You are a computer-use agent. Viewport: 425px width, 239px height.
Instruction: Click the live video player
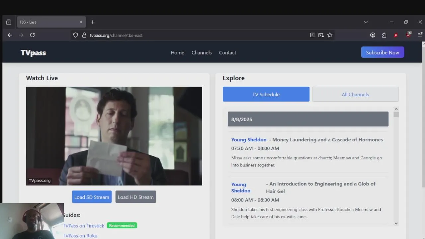[x=114, y=136]
